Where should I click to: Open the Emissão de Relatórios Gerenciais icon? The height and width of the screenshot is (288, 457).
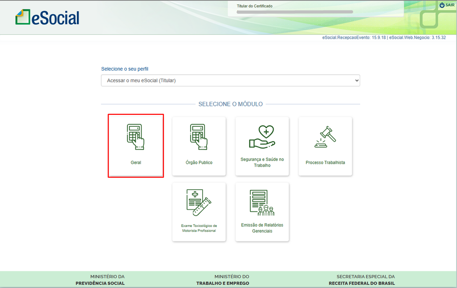point(262,202)
